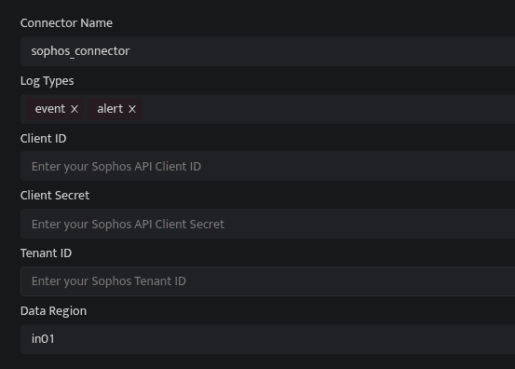Viewport: 515px width, 369px height.
Task: Click the Data Region label
Action: pos(53,311)
